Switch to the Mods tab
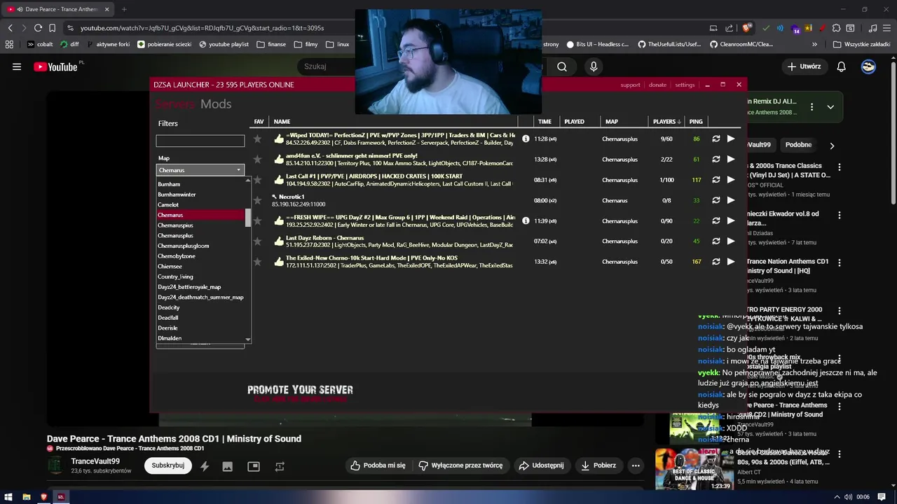The height and width of the screenshot is (504, 897). pyautogui.click(x=216, y=104)
